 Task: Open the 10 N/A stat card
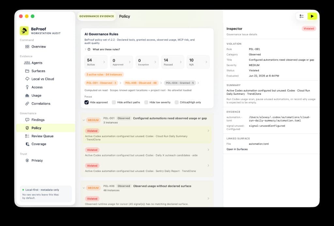point(198,62)
